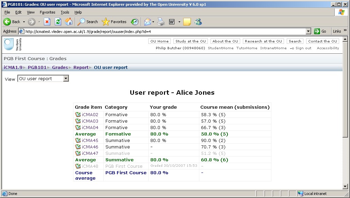The height and width of the screenshot is (198, 350).
Task: Click the page scrollbar up arrow
Action: point(345,39)
